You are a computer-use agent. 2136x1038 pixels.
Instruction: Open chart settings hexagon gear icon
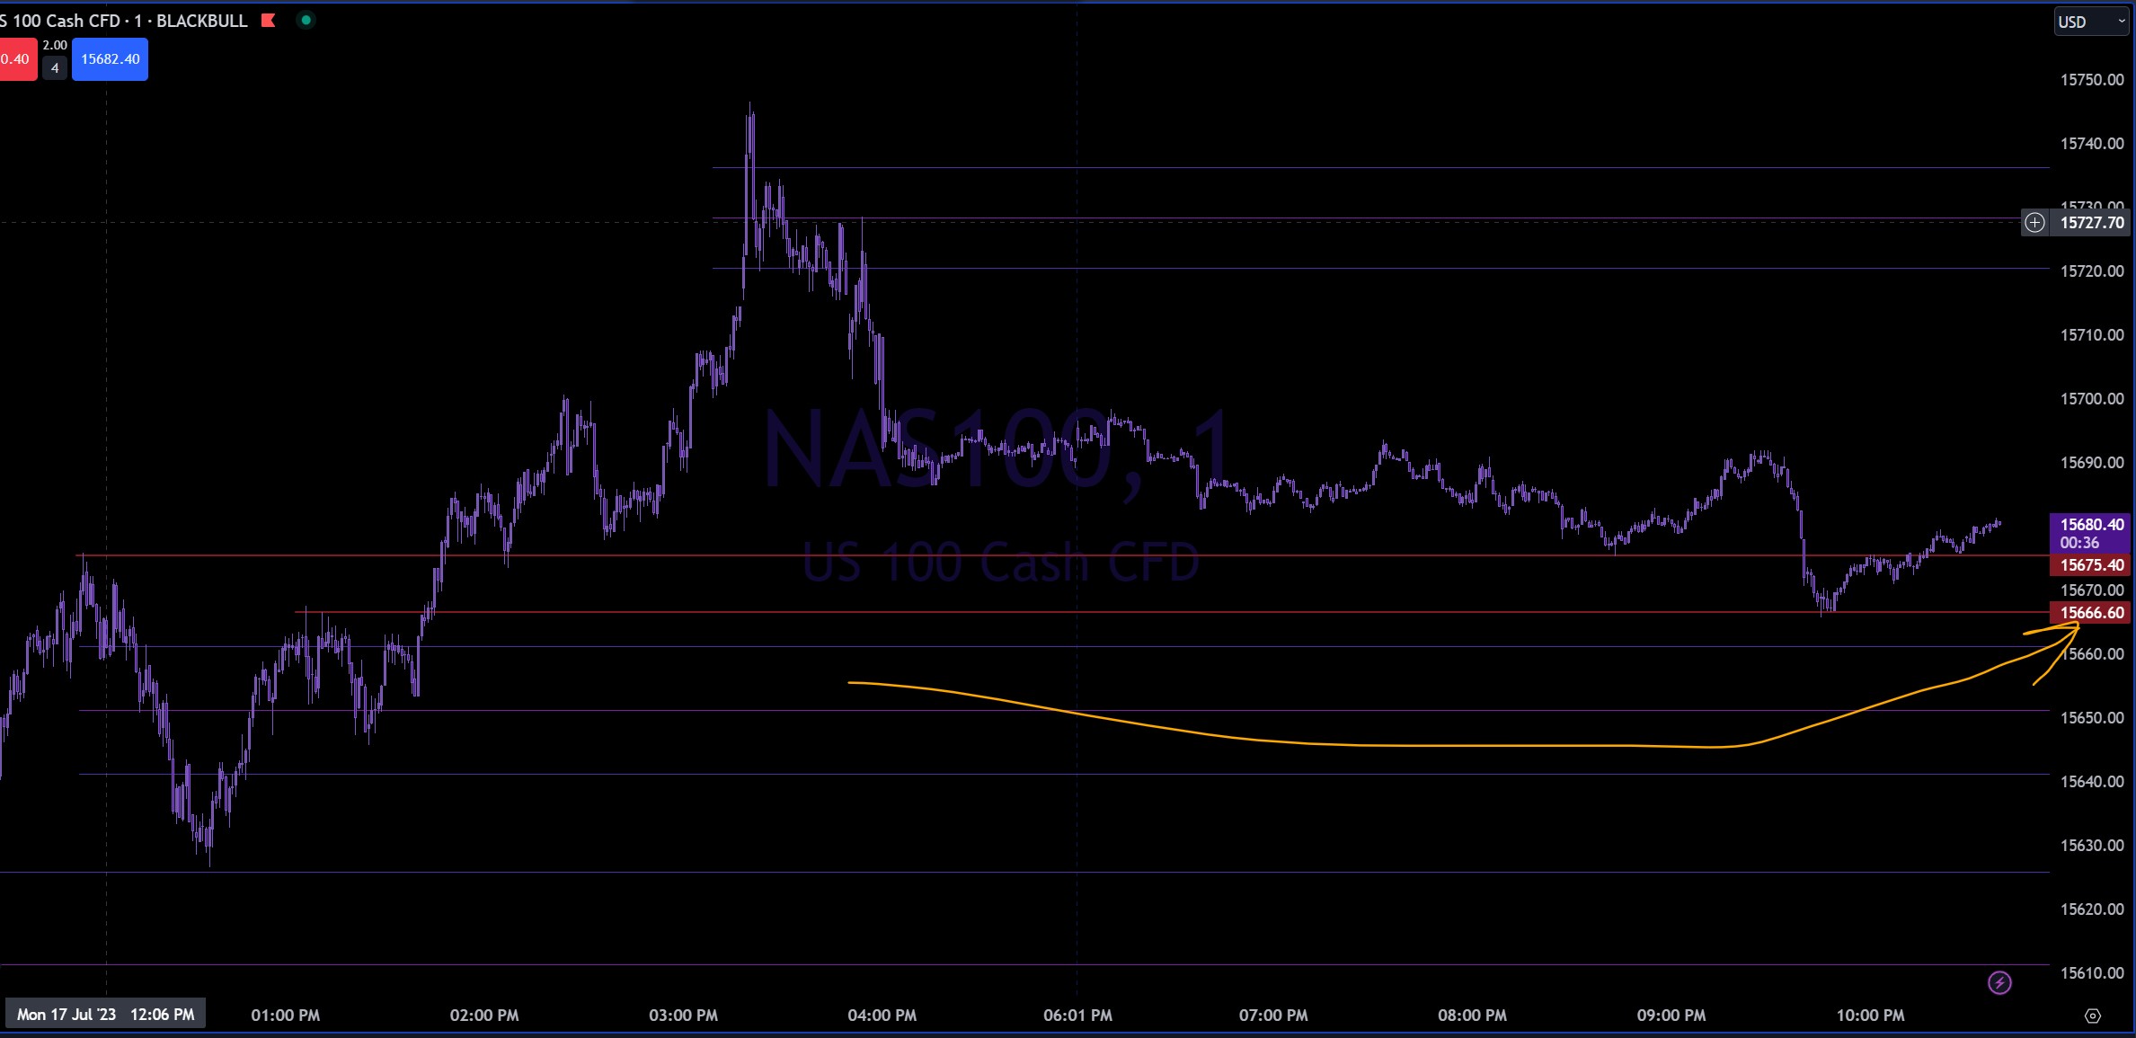pos(2093,1016)
